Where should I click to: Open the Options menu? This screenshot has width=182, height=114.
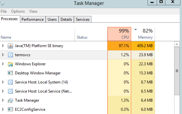(18, 11)
